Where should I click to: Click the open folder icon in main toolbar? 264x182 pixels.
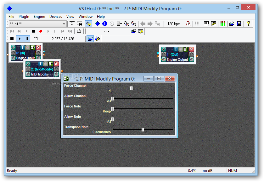pos(232,24)
